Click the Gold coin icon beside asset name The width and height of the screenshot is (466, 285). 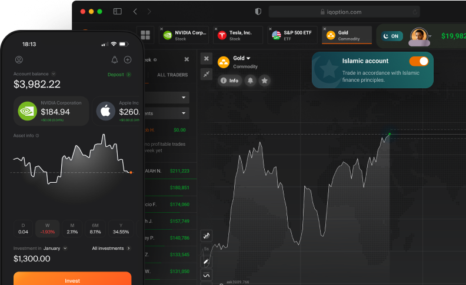click(224, 62)
